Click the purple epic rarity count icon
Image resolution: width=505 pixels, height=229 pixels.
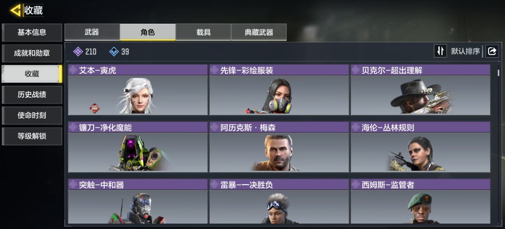click(78, 52)
